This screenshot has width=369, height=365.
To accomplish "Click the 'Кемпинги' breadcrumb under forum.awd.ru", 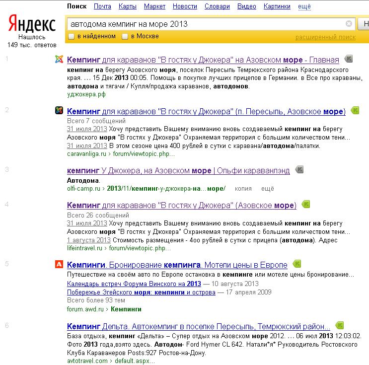I will click(126, 309).
